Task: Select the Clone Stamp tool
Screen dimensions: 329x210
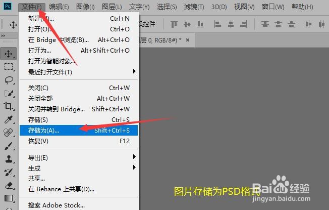Action: tap(9, 159)
